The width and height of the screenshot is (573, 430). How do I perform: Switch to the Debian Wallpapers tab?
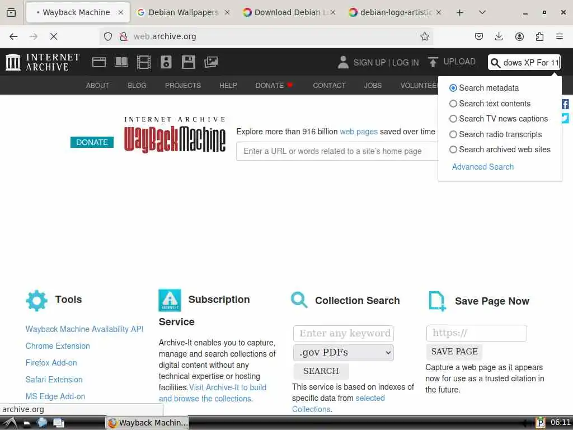(x=183, y=12)
